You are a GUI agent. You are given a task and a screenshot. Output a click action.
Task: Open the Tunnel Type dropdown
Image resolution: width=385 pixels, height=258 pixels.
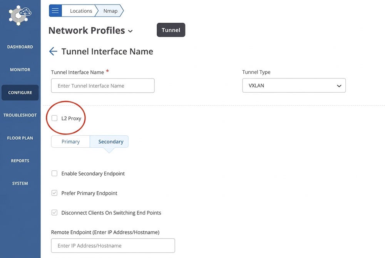[x=294, y=85]
